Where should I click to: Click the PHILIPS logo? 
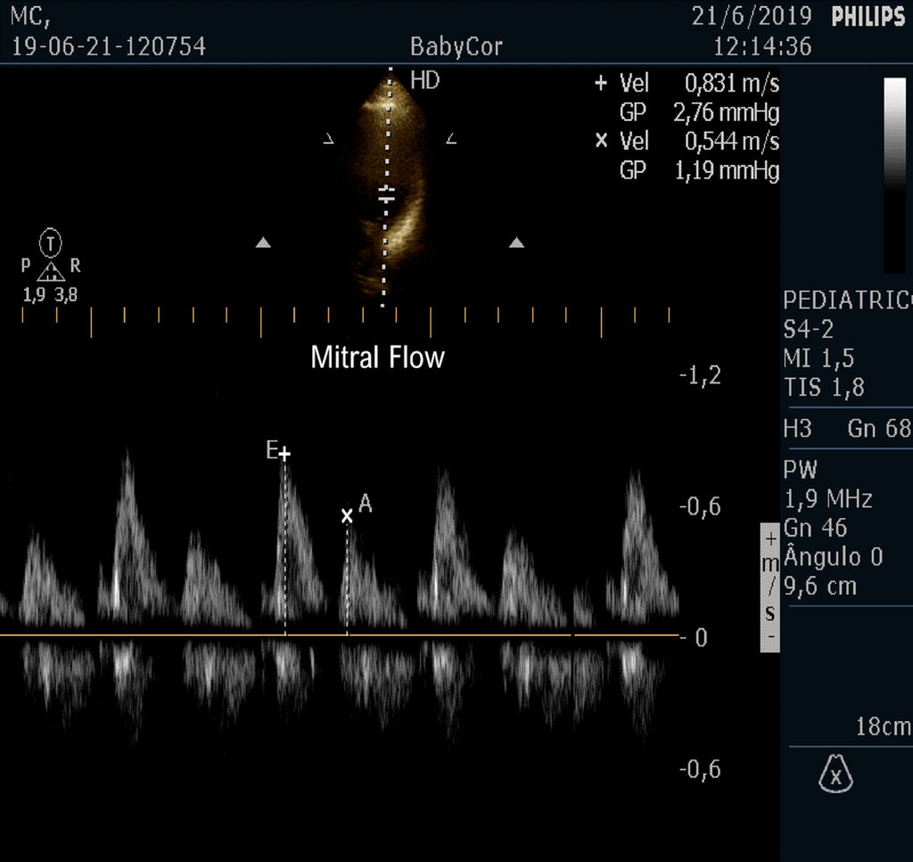click(x=868, y=17)
